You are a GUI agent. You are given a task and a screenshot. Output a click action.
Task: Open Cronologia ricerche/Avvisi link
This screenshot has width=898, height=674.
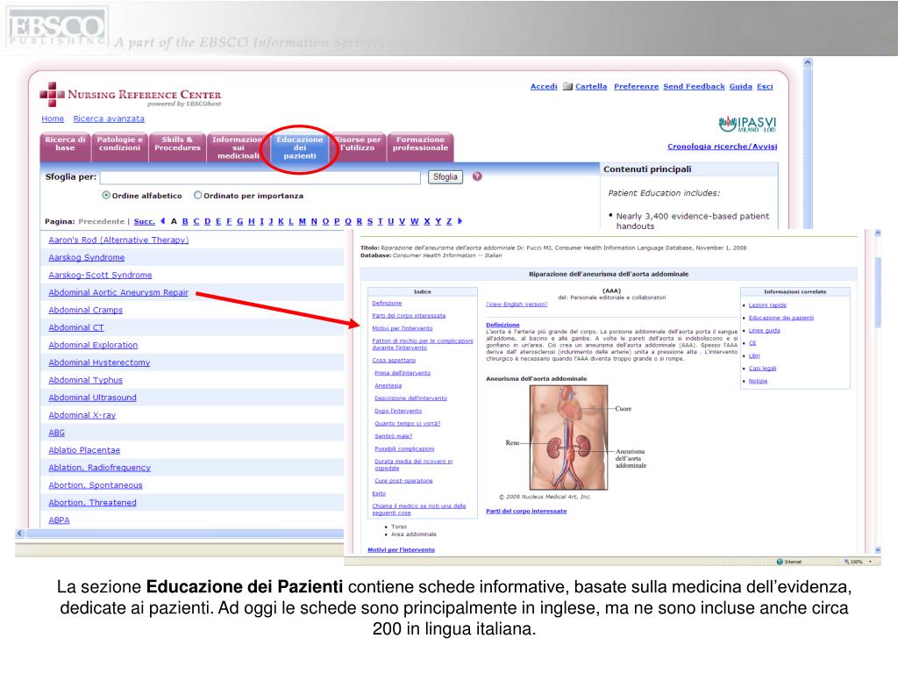pyautogui.click(x=723, y=147)
